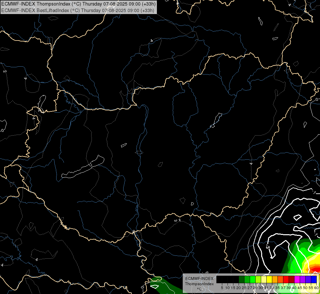Image resolution: width=320 pixels, height=294 pixels.
Task: Select the orange 33–35 legend swatch
Action: 275,279
